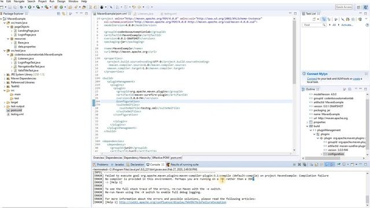Click the Debug bug icon in main toolbar
370x208 pixels.
(x=21, y=7)
